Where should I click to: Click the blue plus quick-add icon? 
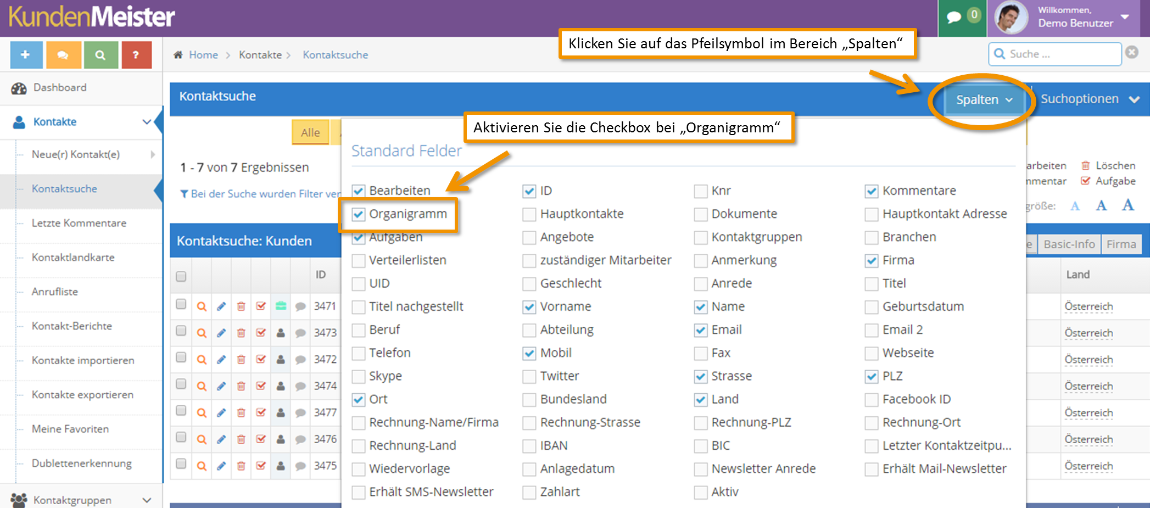[26, 55]
